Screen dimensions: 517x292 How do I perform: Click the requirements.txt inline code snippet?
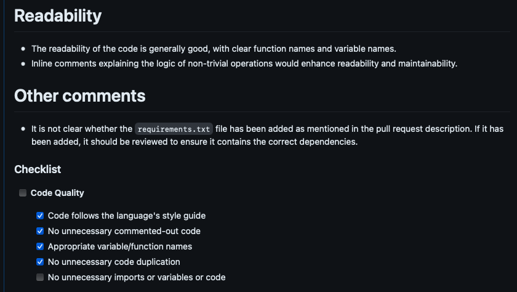[x=174, y=129]
